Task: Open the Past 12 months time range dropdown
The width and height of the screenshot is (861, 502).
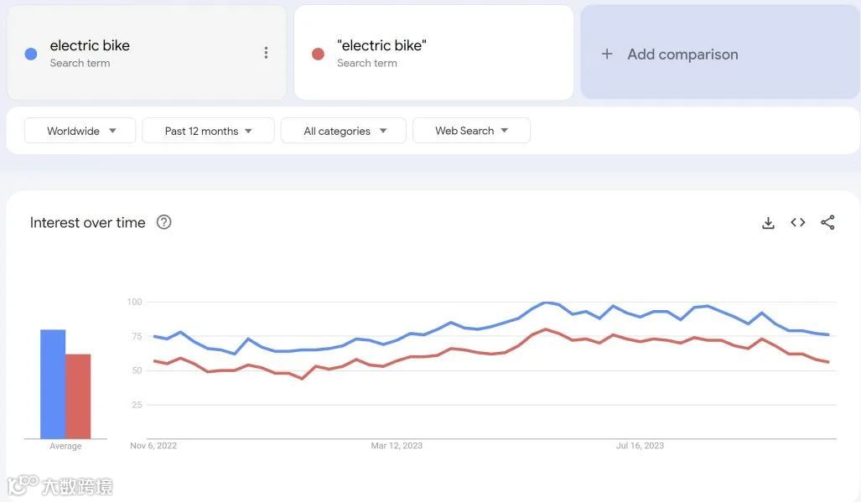Action: pyautogui.click(x=207, y=130)
